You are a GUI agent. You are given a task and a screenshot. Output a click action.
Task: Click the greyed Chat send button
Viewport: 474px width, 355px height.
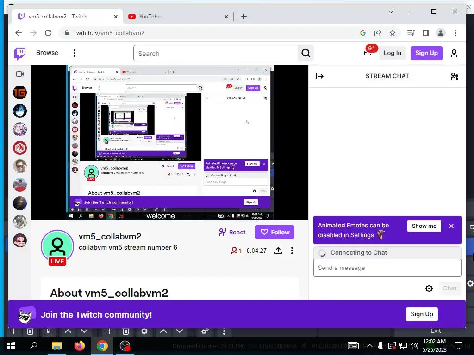449,288
